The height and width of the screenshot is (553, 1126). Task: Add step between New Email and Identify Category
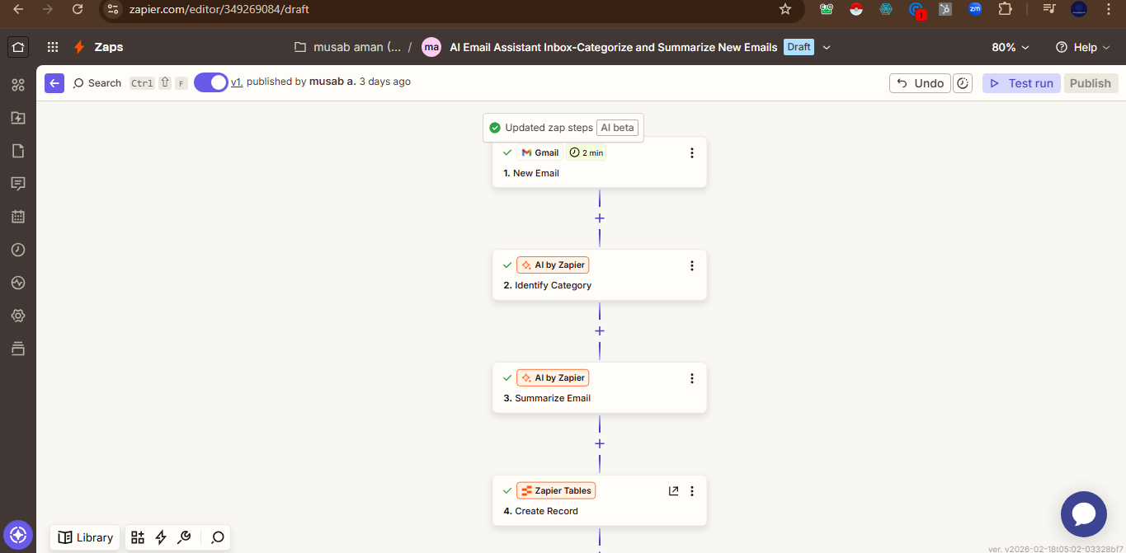600,218
